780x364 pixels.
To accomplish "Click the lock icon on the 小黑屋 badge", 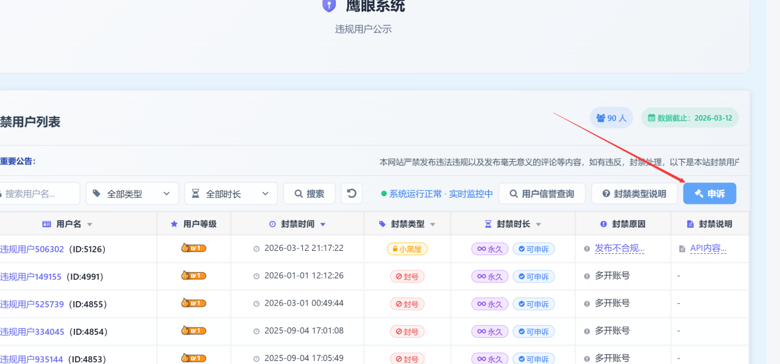I will click(395, 248).
